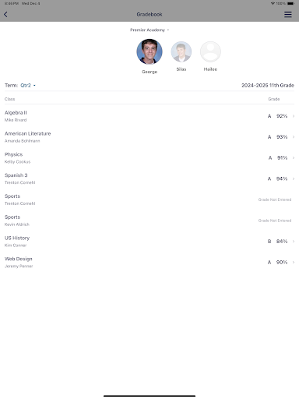Tap the back arrow icon

tap(5, 14)
